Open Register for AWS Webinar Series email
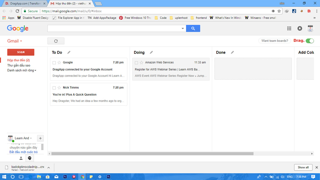This screenshot has height=180, width=320. pos(167,69)
